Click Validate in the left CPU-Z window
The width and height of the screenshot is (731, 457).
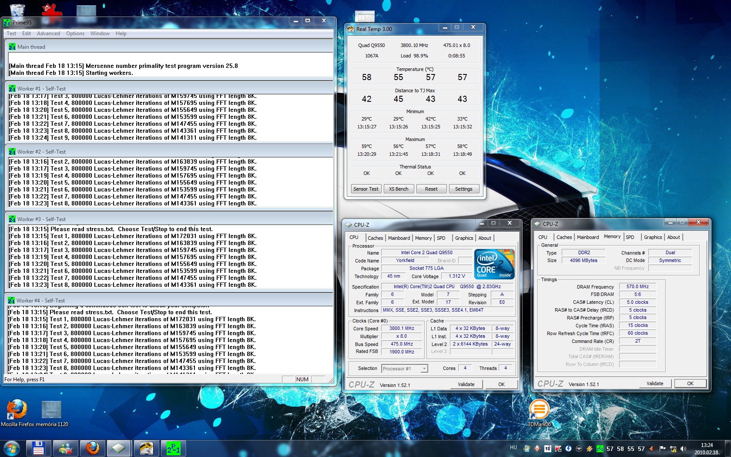[x=466, y=384]
